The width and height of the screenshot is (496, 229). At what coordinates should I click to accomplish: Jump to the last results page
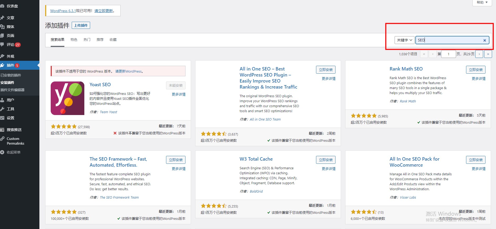point(488,54)
